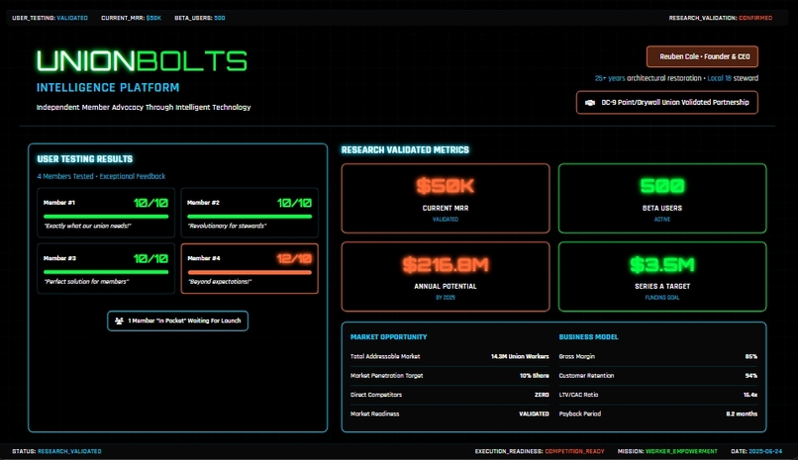Click Member #2's 10/10 score
Viewport: 798px width, 460px height.
pos(294,203)
